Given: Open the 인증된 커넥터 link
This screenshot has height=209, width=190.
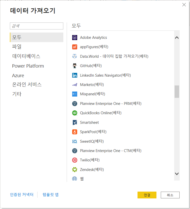Looking at the screenshot, I should pyautogui.click(x=22, y=195).
